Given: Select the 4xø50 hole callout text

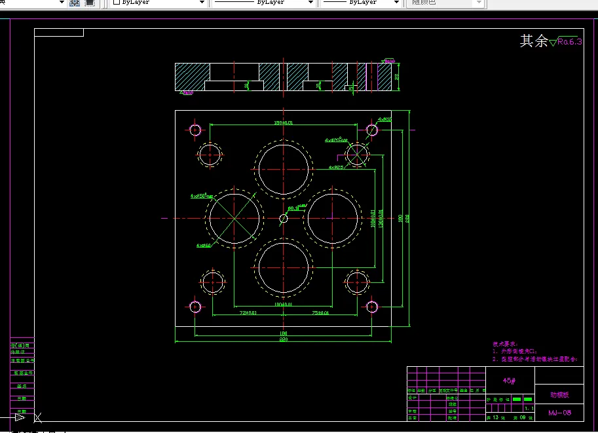Looking at the screenshot, I should [x=202, y=196].
